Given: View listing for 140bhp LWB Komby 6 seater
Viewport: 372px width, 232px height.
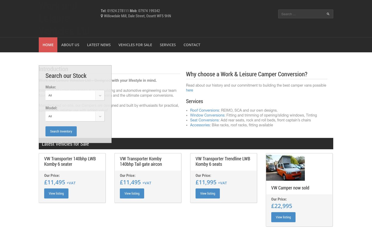Looking at the screenshot, I should [x=56, y=194].
